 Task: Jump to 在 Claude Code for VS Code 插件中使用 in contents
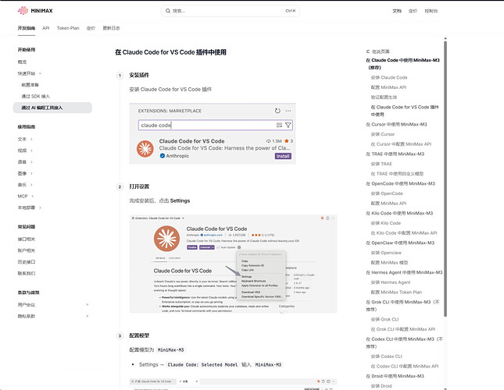click(405, 111)
